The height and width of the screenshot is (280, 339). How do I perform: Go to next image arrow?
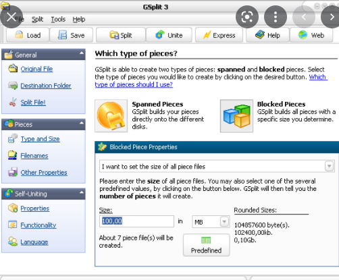pos(332,17)
